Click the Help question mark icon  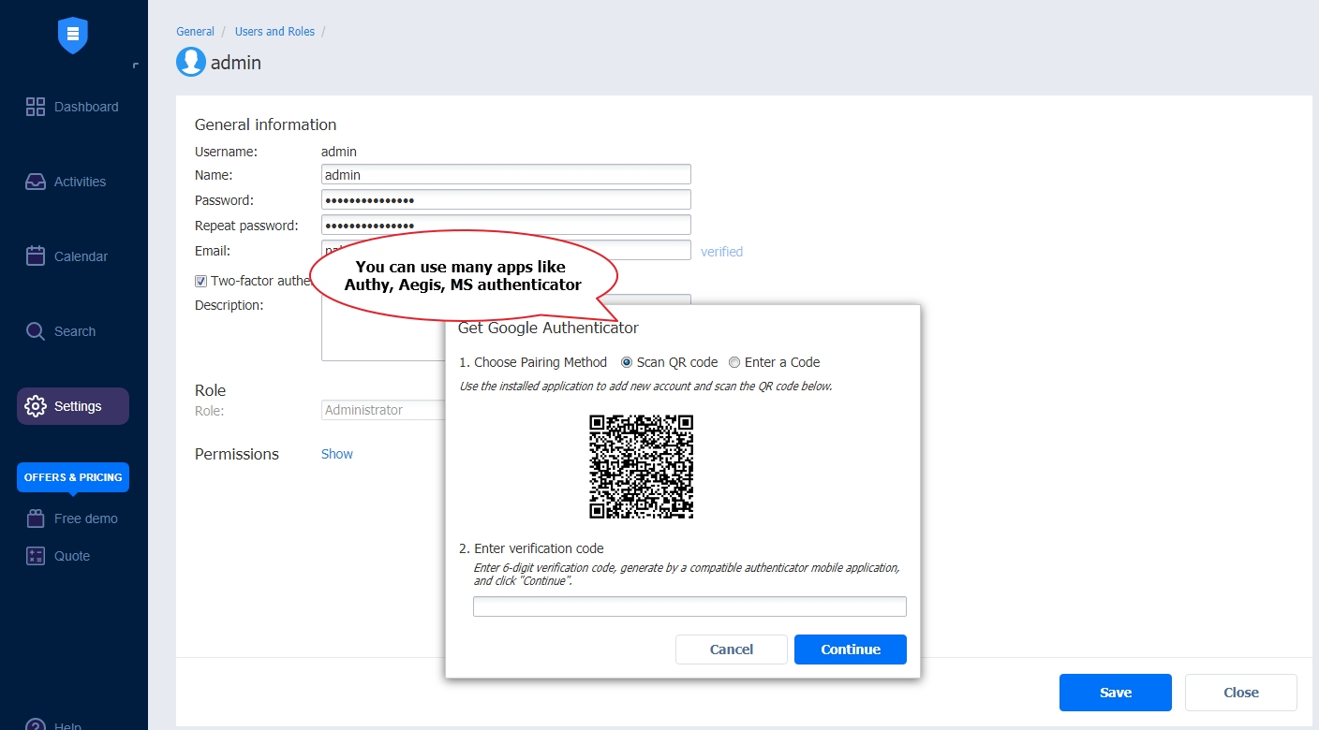35,724
